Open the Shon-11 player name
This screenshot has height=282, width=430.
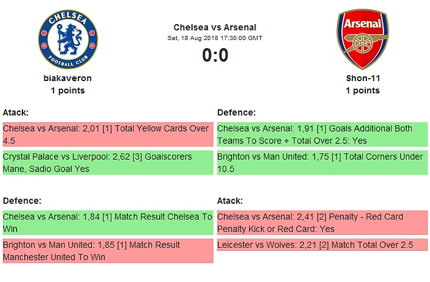click(x=362, y=78)
